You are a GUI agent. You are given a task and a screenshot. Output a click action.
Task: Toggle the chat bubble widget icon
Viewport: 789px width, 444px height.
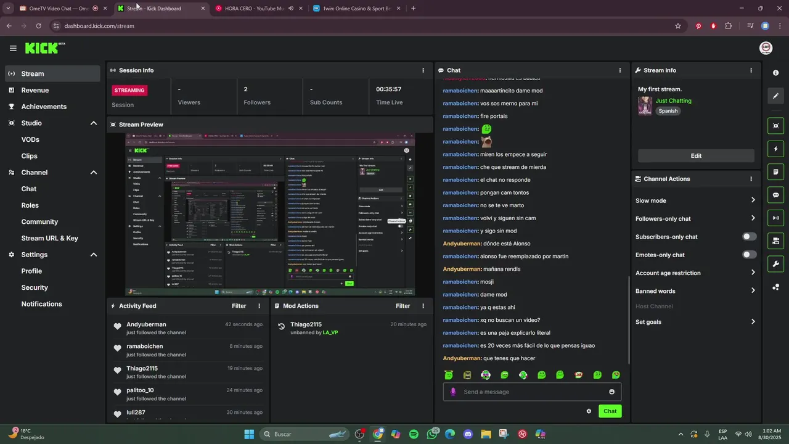coord(775,195)
